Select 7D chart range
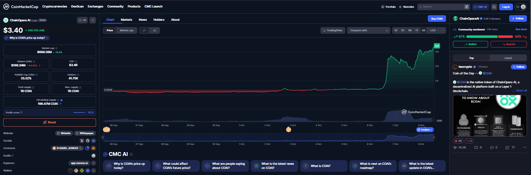This screenshot has height=175, width=531. 403,30
